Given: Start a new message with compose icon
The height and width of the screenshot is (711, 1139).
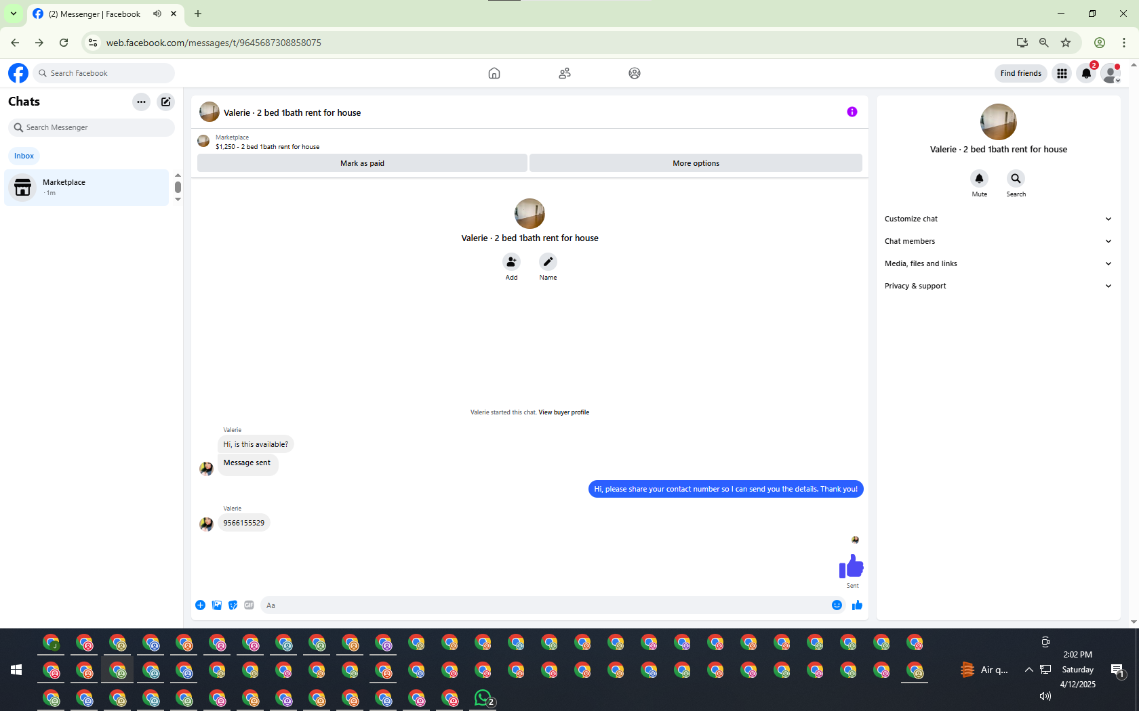Looking at the screenshot, I should point(166,102).
